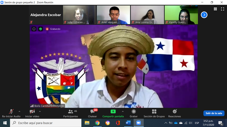This screenshot has height=127, width=227.
Task: Click the ESP language indicator
Action: click(197, 123)
